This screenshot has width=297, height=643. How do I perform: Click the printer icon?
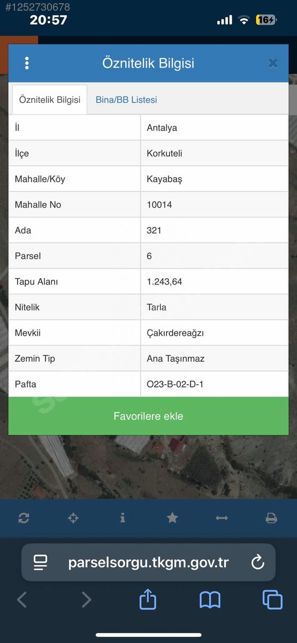tap(271, 518)
